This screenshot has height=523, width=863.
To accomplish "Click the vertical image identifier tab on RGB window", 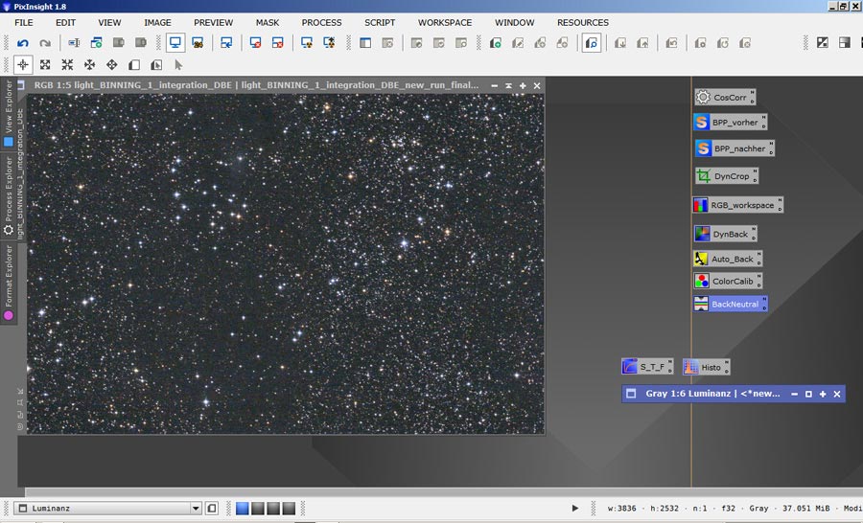I will click(20, 173).
